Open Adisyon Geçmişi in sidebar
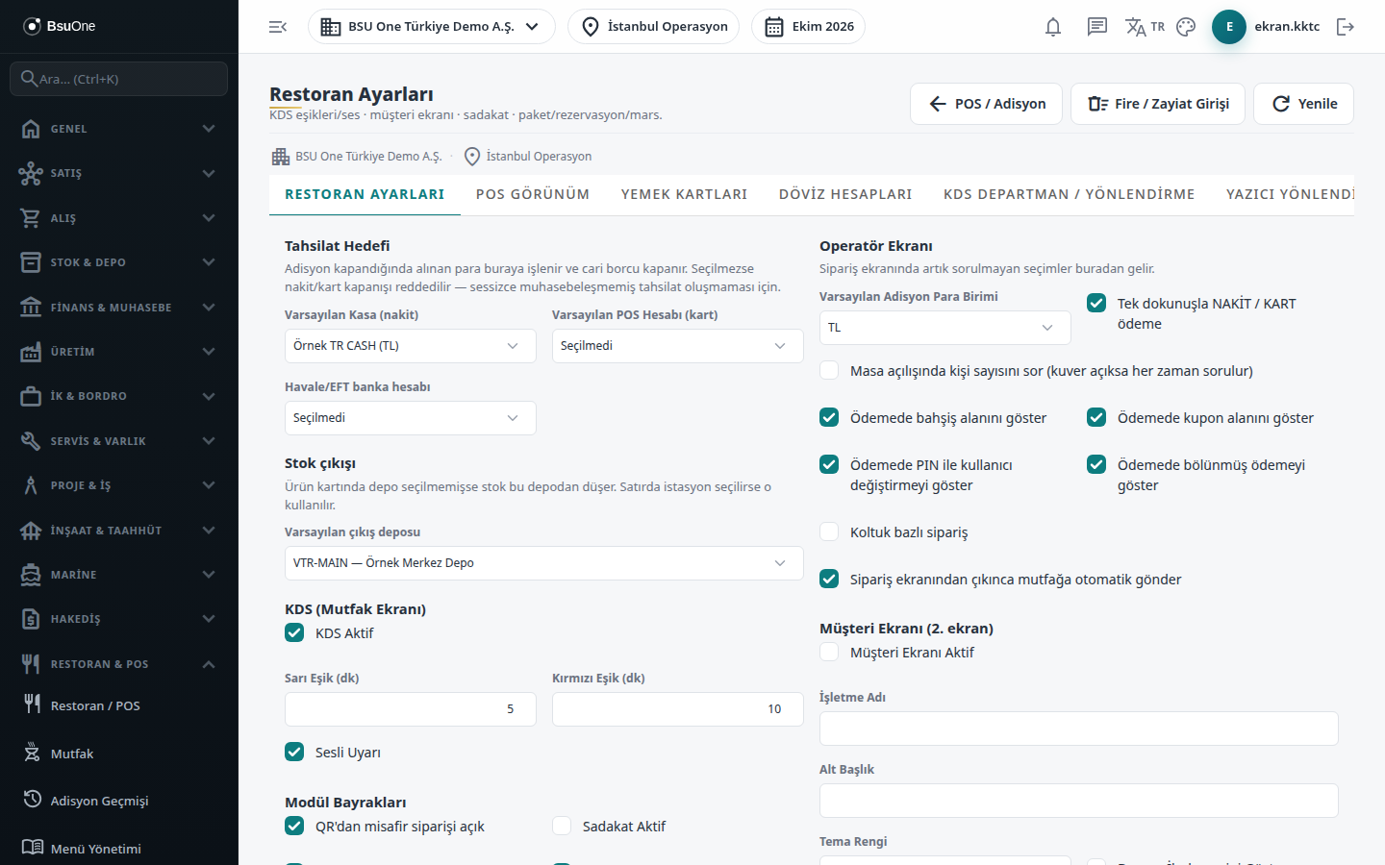This screenshot has height=865, width=1385. [119, 801]
